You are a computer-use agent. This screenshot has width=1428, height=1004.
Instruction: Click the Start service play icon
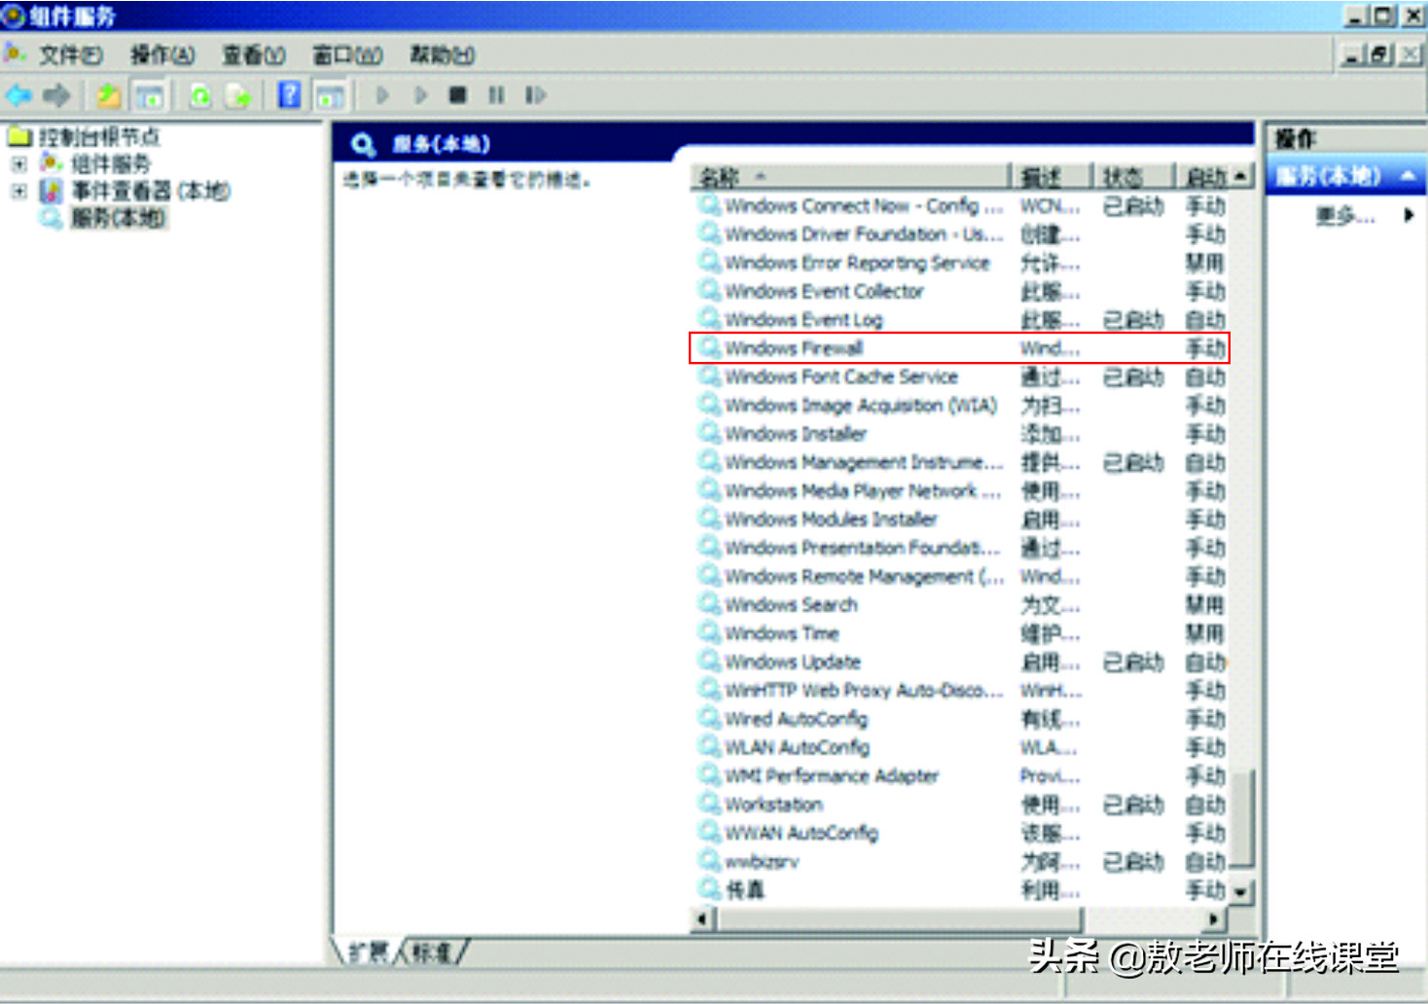point(381,95)
